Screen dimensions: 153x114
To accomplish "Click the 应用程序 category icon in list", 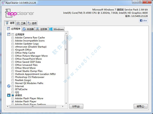I will (x=9, y=34).
